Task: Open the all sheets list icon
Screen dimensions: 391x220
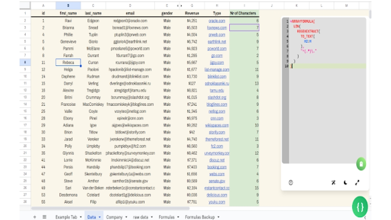Action: 44,217
